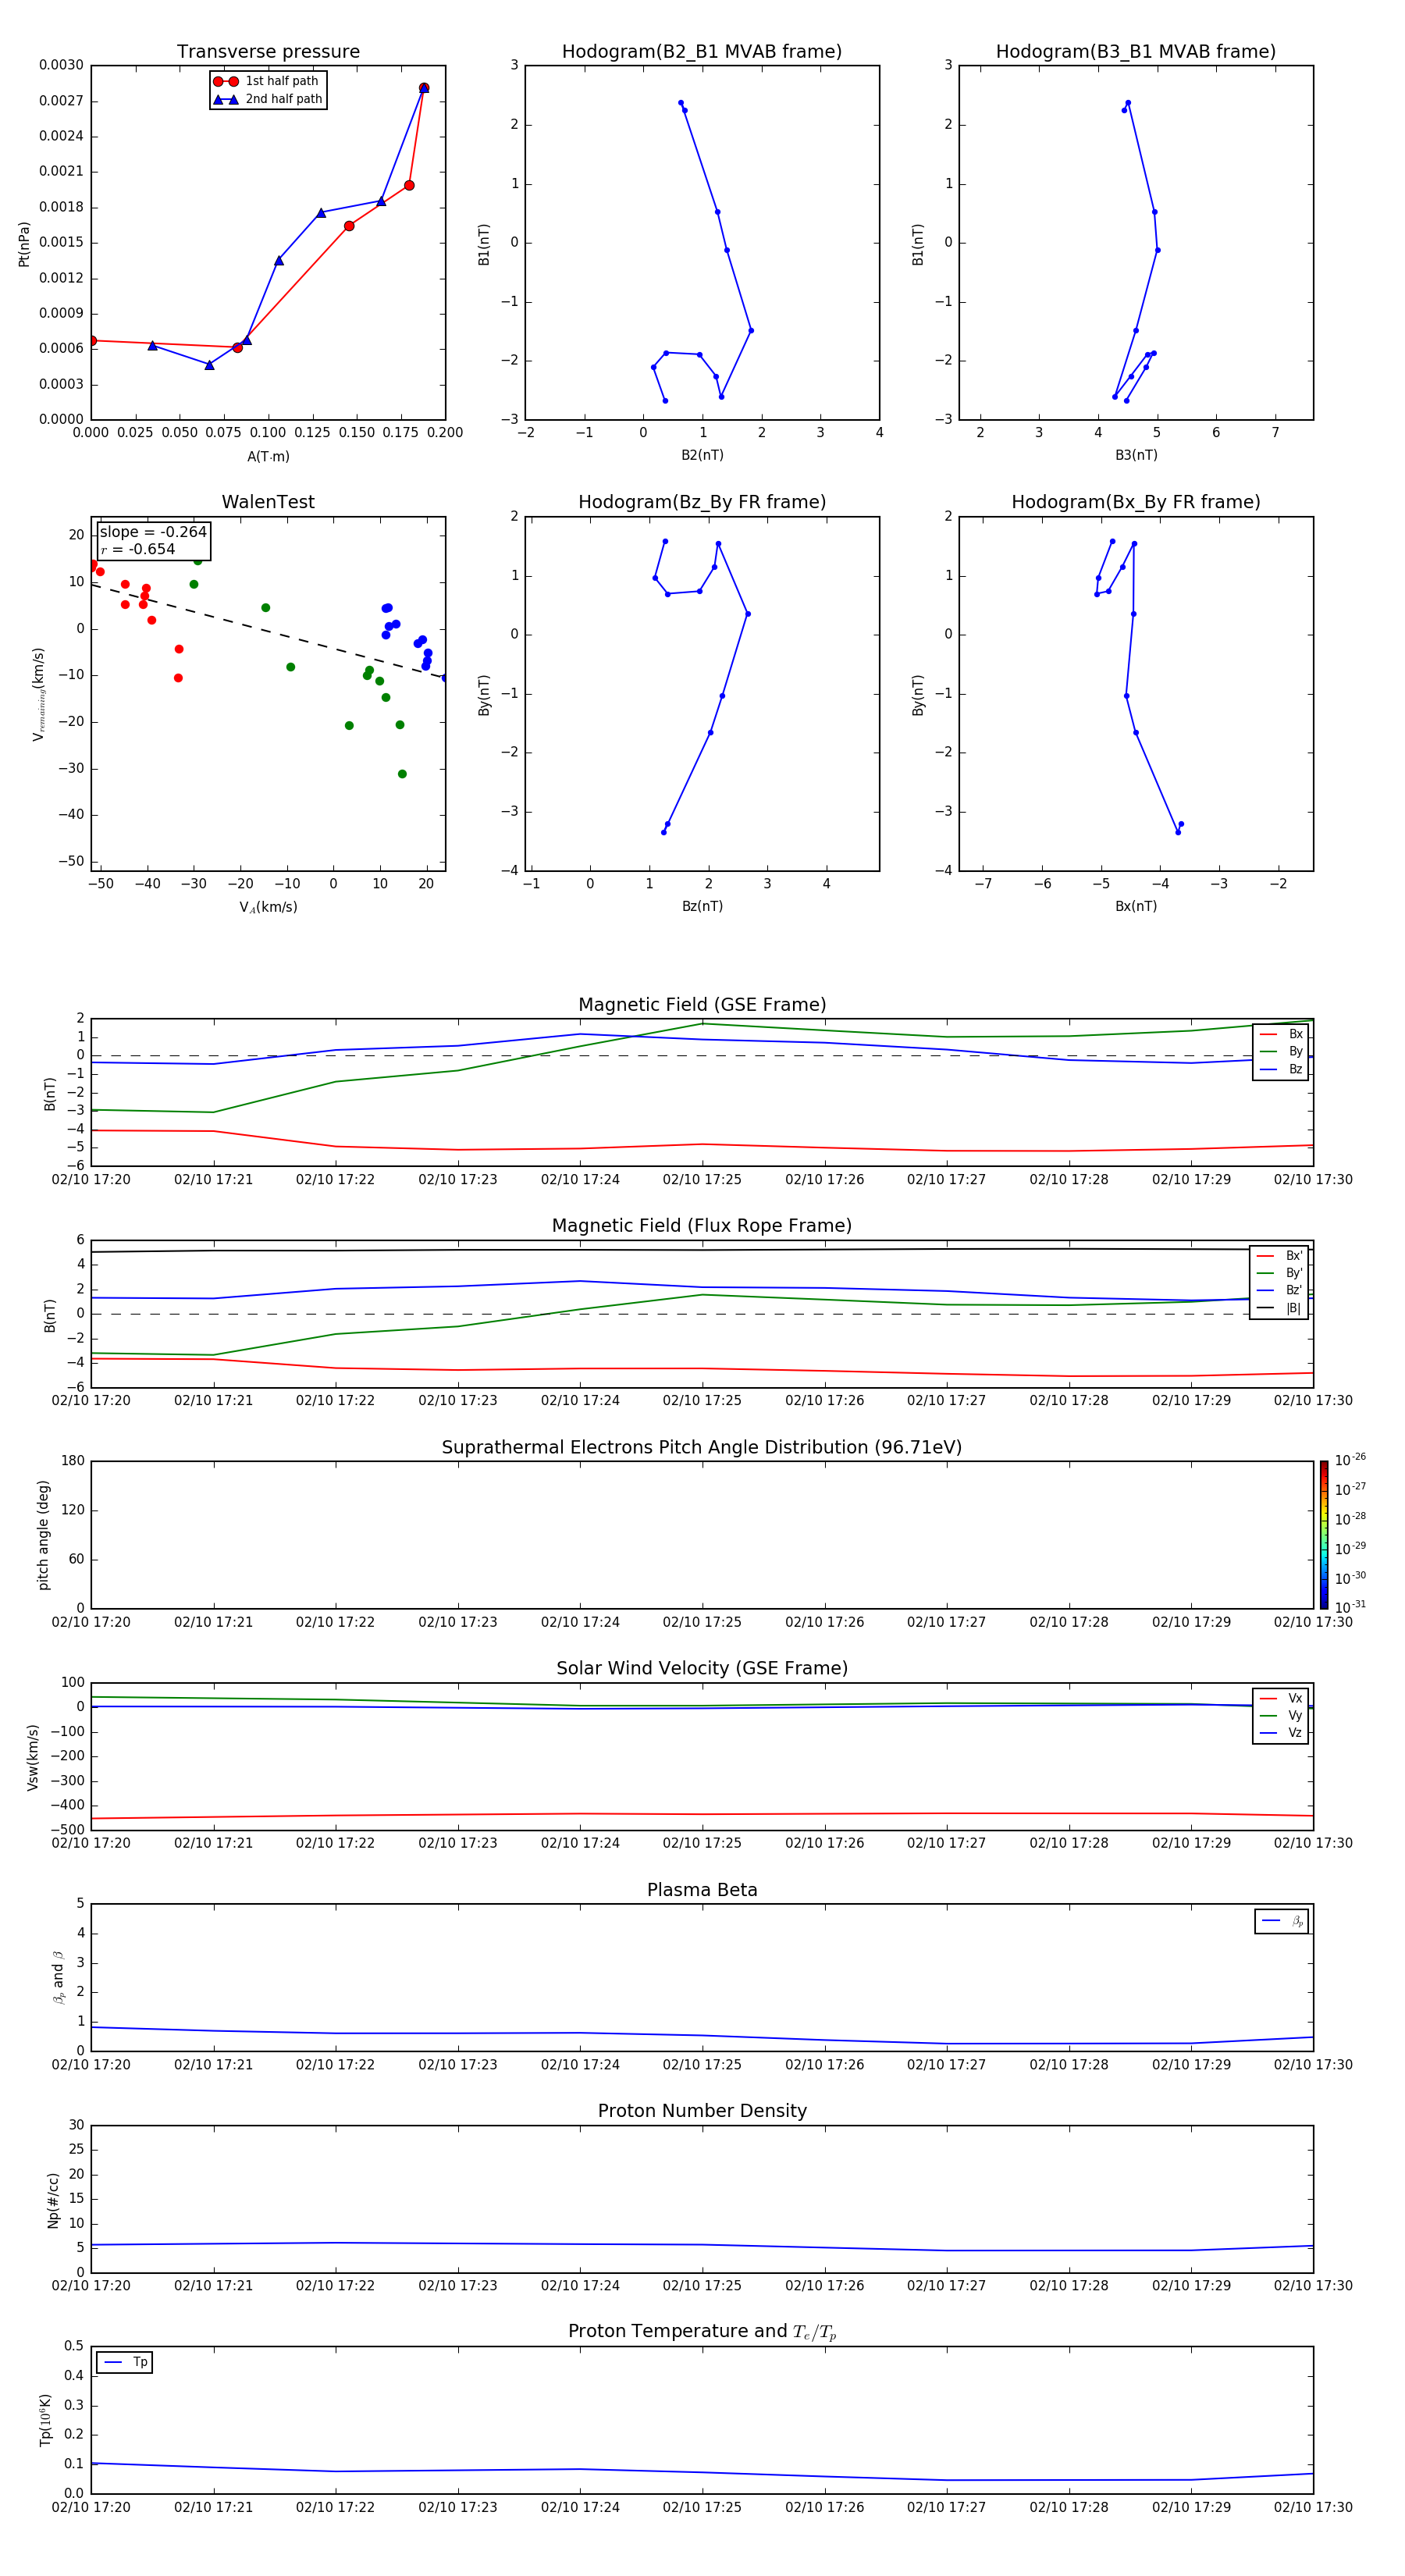1405x2576 pixels.
Task: Click the 'B3(nT)' x-axis label
Action: 1136,455
